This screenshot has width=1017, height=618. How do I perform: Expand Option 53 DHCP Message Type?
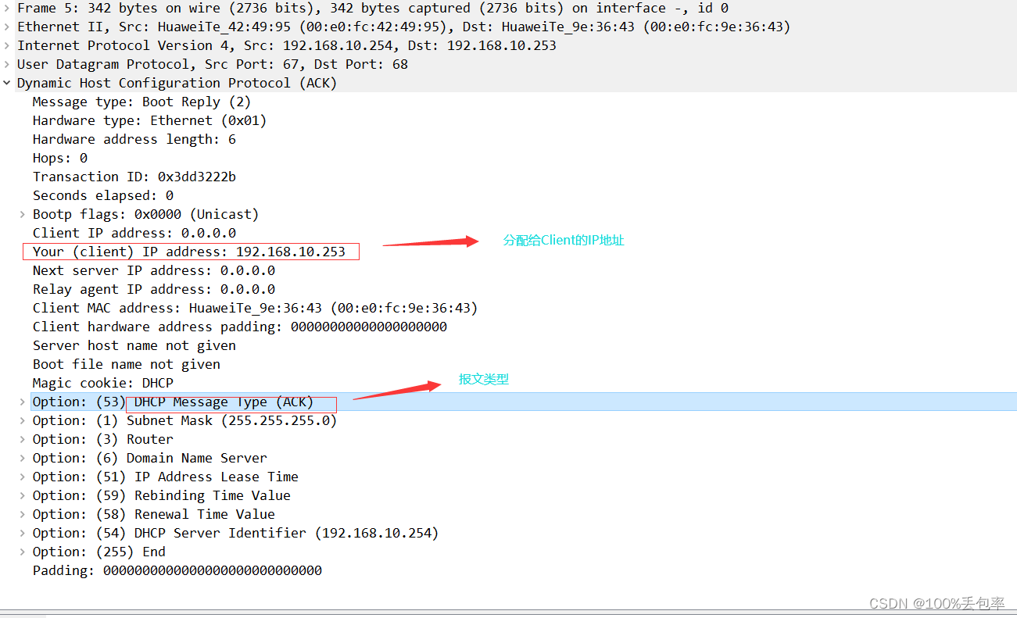pyautogui.click(x=23, y=402)
